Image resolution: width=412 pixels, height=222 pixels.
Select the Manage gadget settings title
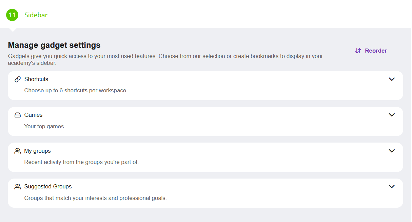(54, 45)
